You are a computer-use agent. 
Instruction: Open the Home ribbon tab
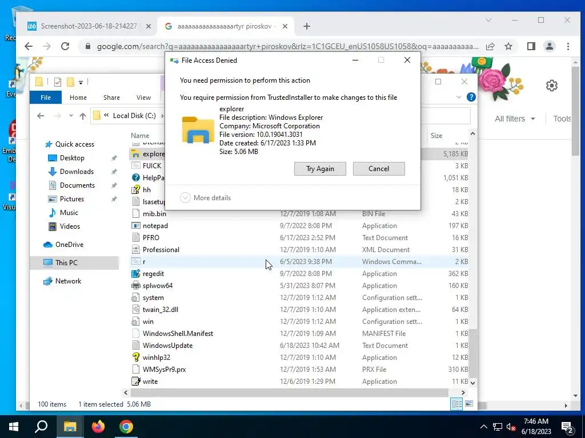point(78,98)
